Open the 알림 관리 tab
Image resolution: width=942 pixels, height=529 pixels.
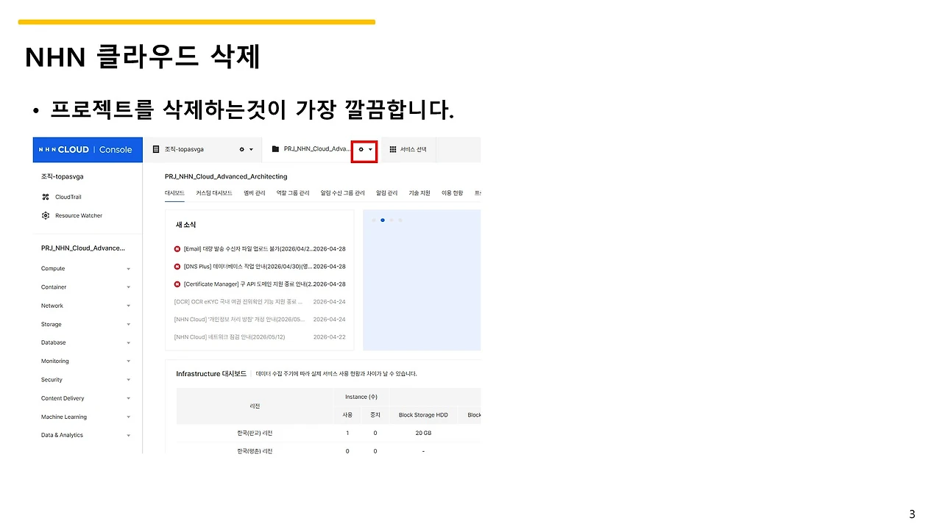[x=386, y=193]
